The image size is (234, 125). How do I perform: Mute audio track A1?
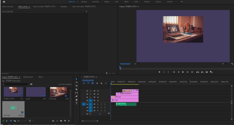tap(98, 104)
